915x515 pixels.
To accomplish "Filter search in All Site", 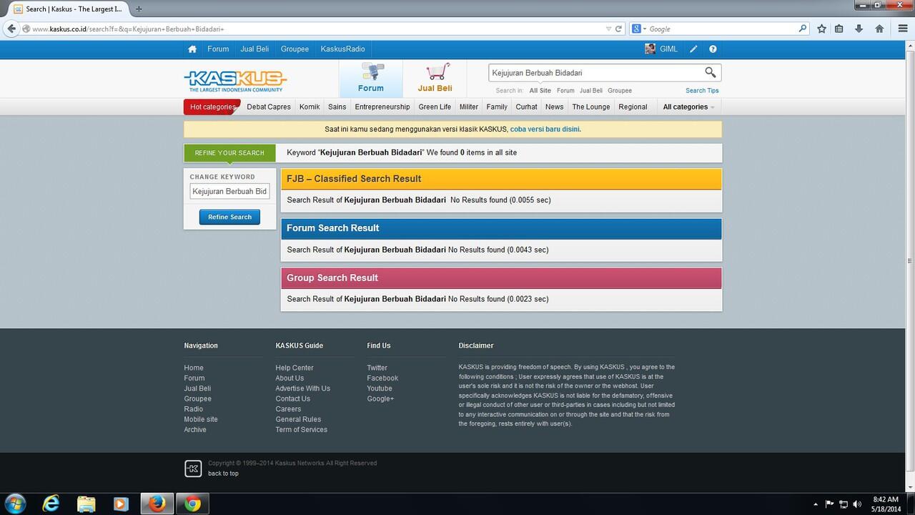I will tap(540, 91).
